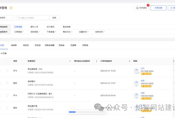Open the 会员 customer link in the 美容精华 row
175x118 pixels.
[142, 81]
